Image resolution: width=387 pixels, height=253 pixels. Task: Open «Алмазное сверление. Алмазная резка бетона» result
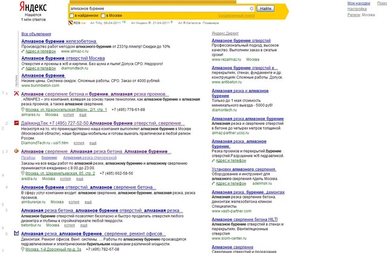(96, 152)
